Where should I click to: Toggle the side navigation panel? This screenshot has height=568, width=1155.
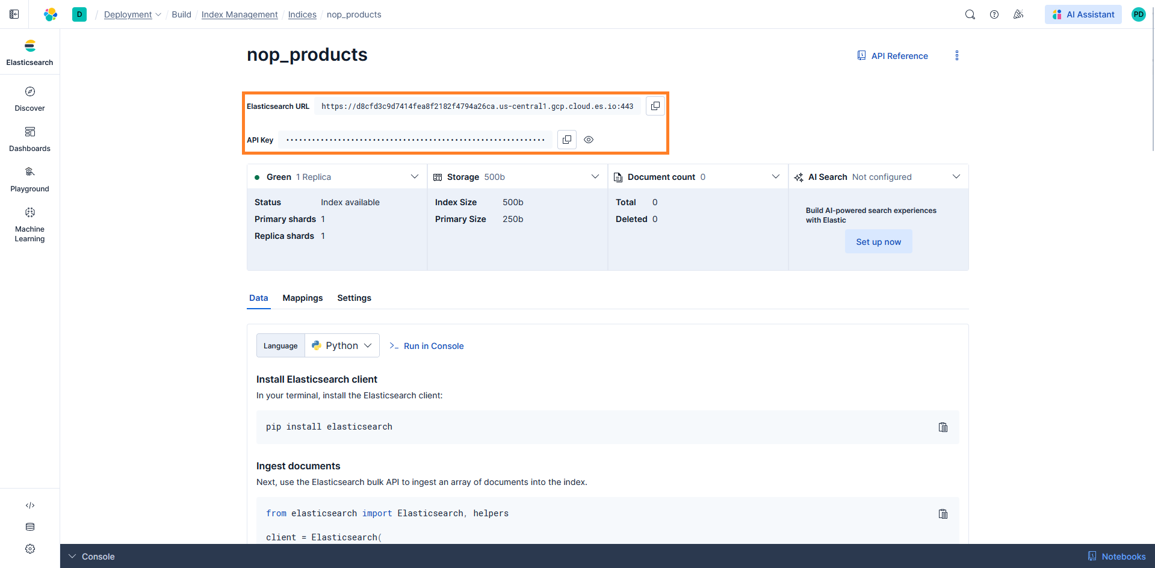(14, 14)
